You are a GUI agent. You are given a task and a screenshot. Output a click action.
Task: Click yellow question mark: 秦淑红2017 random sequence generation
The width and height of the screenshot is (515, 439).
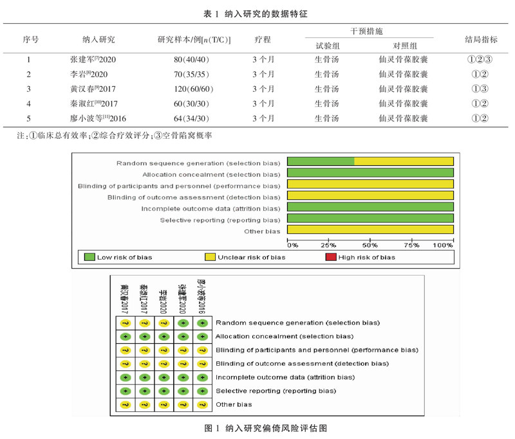[x=144, y=323]
